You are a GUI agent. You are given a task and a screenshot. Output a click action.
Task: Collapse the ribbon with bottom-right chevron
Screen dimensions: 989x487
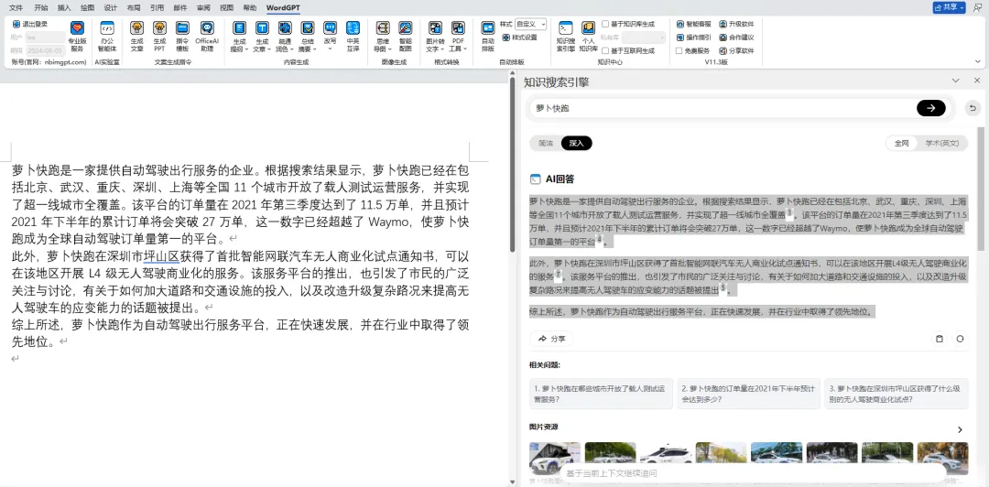coord(978,62)
